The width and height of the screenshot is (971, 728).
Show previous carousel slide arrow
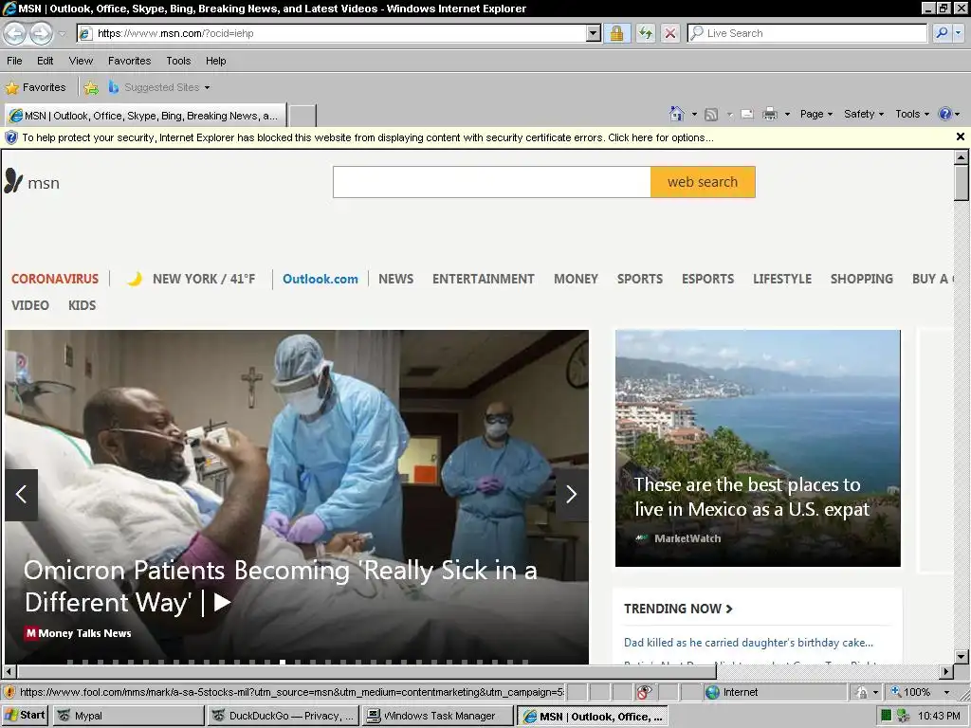[21, 494]
